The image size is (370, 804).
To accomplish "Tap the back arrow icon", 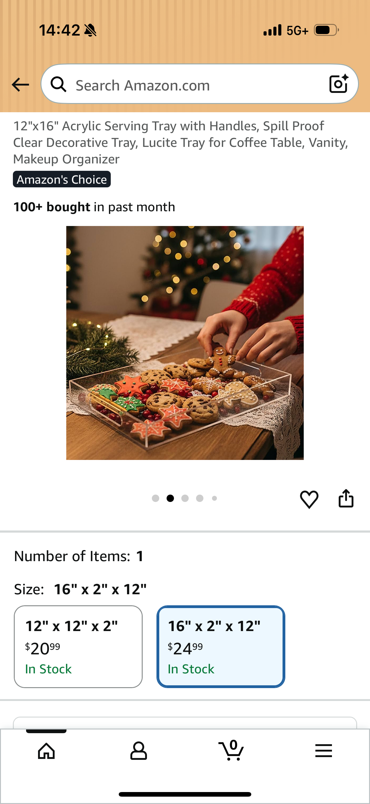I will pos(20,85).
